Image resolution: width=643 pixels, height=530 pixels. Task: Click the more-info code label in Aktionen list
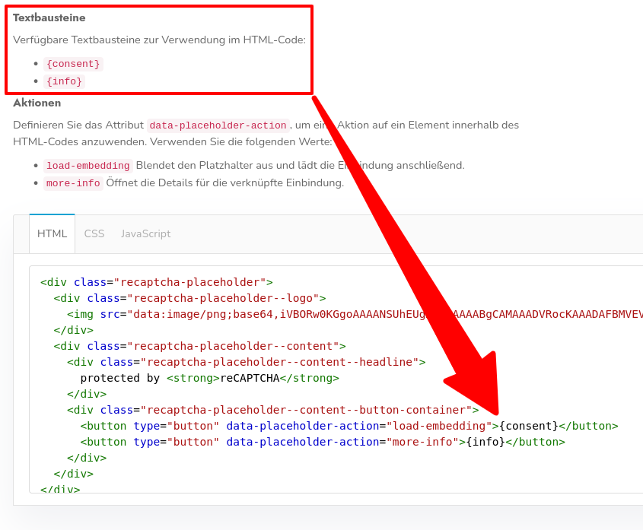pyautogui.click(x=72, y=183)
